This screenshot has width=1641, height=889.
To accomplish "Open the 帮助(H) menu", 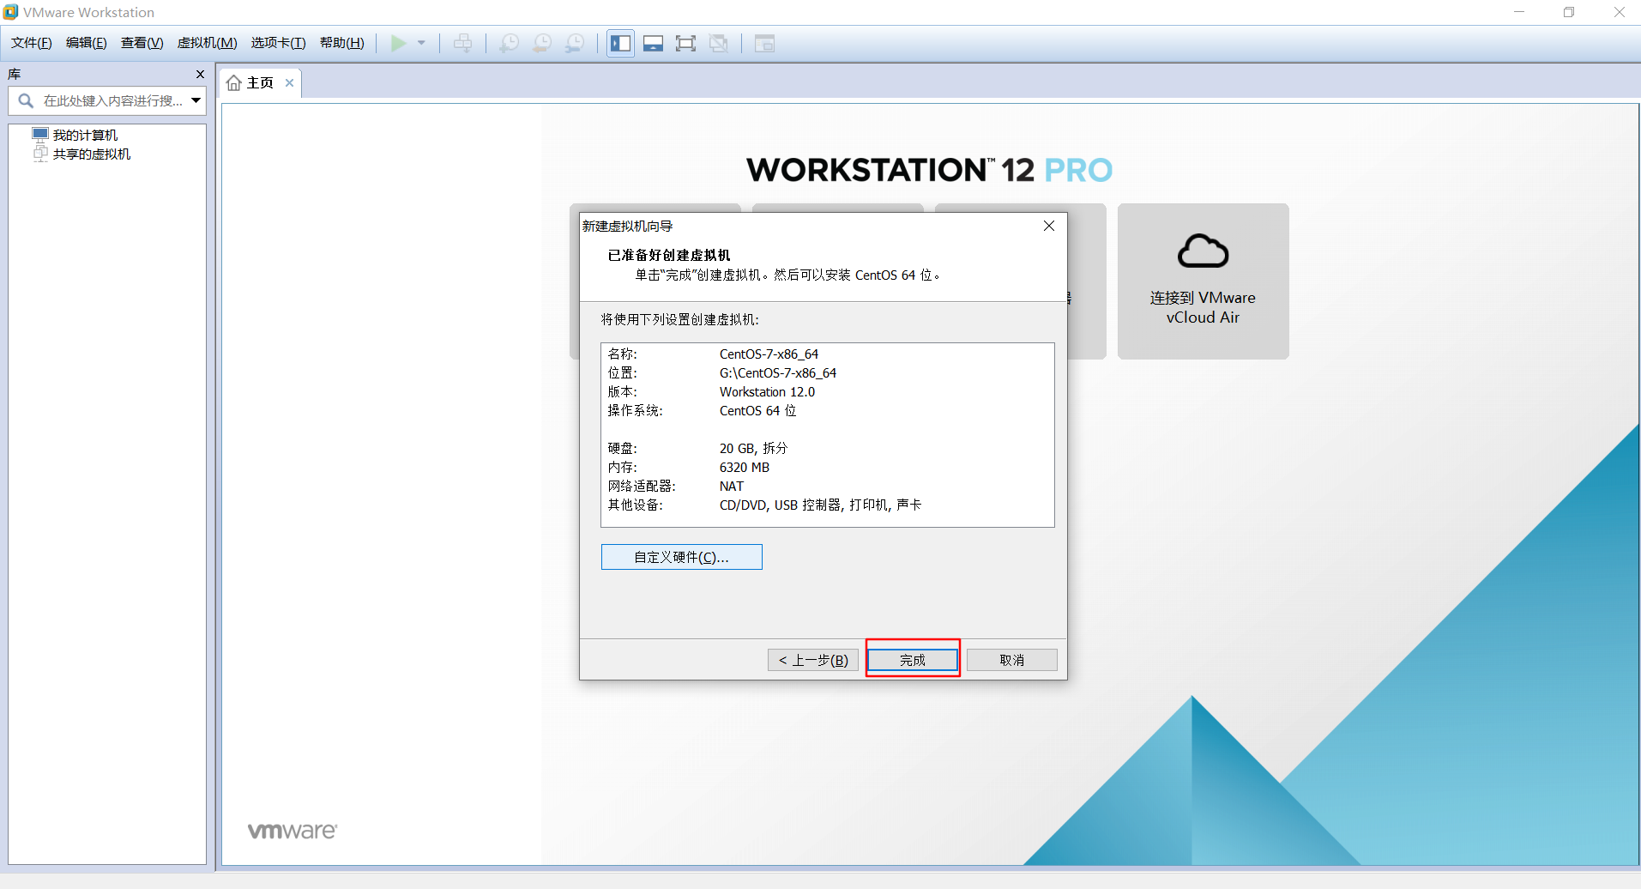I will pyautogui.click(x=341, y=43).
